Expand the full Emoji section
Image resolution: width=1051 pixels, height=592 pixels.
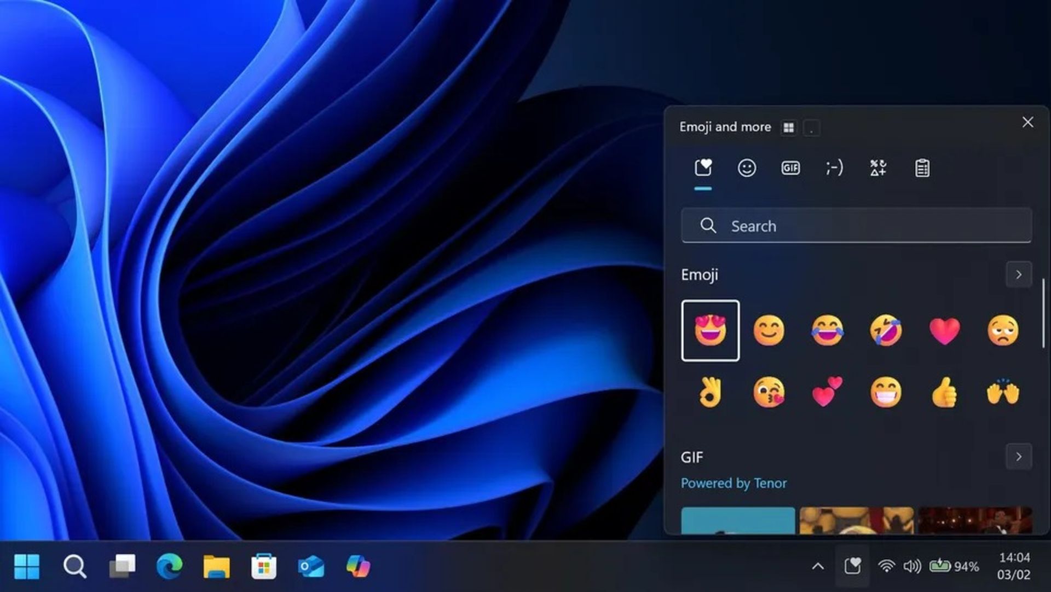click(x=1019, y=274)
